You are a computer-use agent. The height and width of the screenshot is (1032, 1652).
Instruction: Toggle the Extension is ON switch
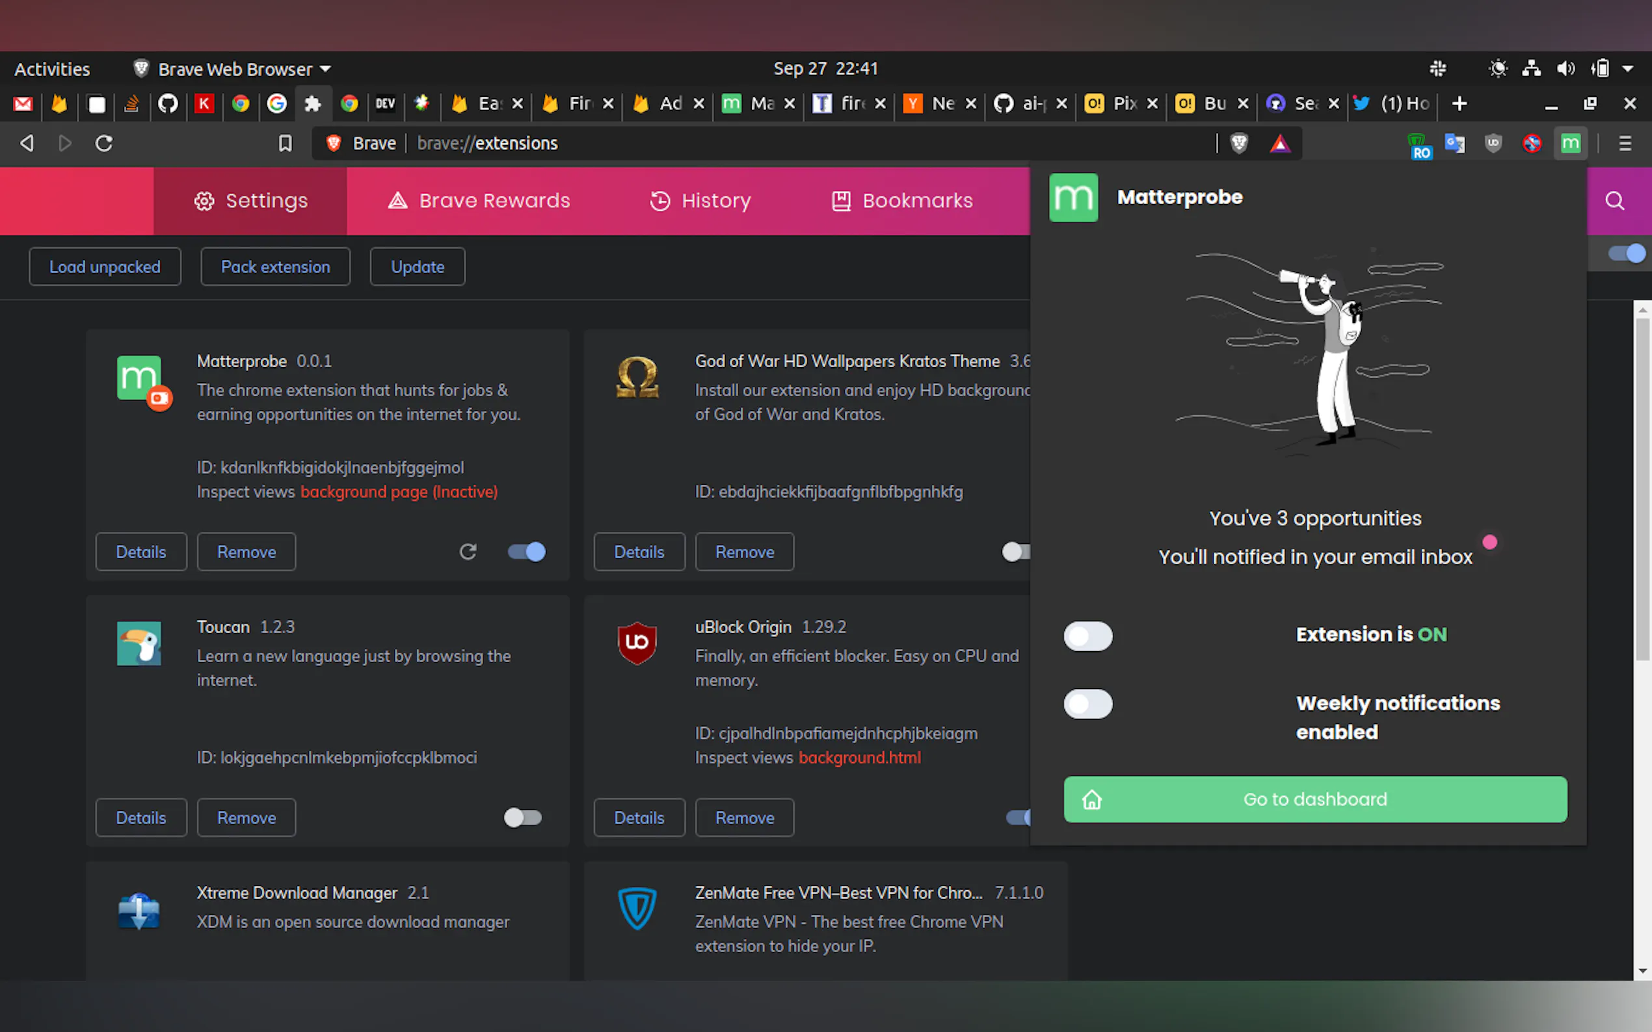[1087, 636]
